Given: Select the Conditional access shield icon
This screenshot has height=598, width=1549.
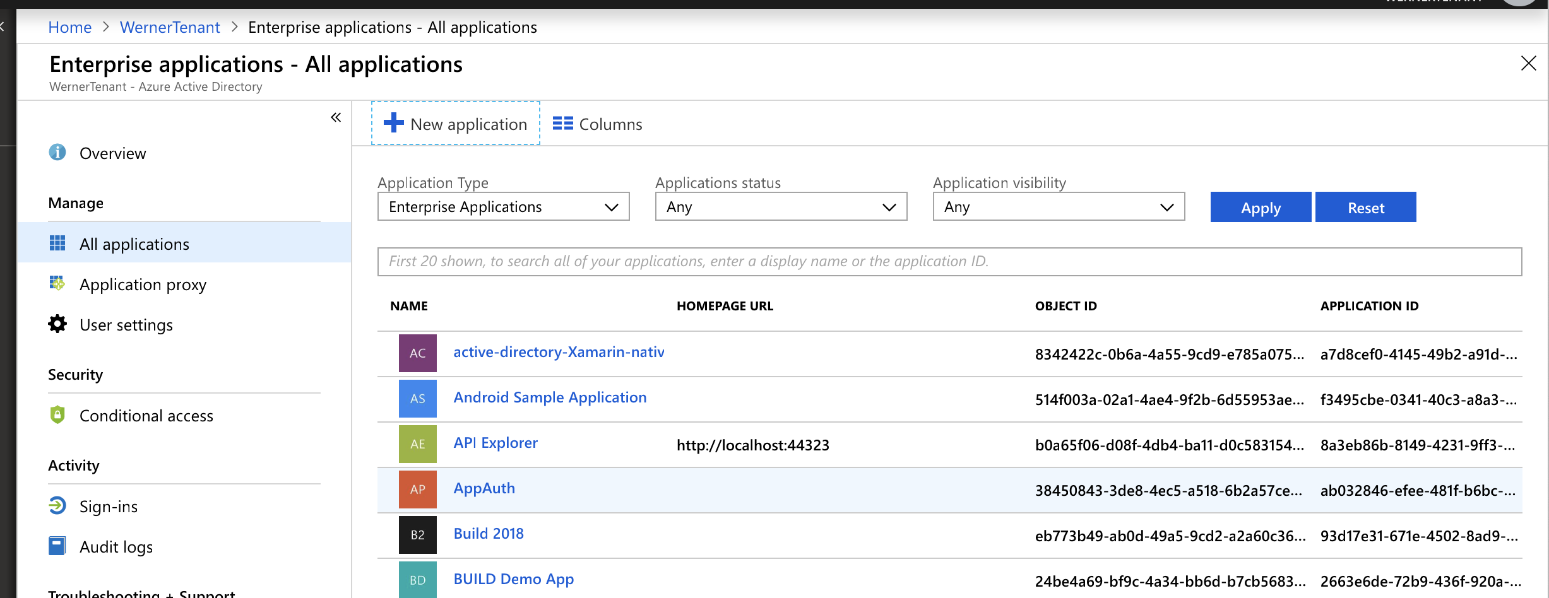Looking at the screenshot, I should pos(57,414).
